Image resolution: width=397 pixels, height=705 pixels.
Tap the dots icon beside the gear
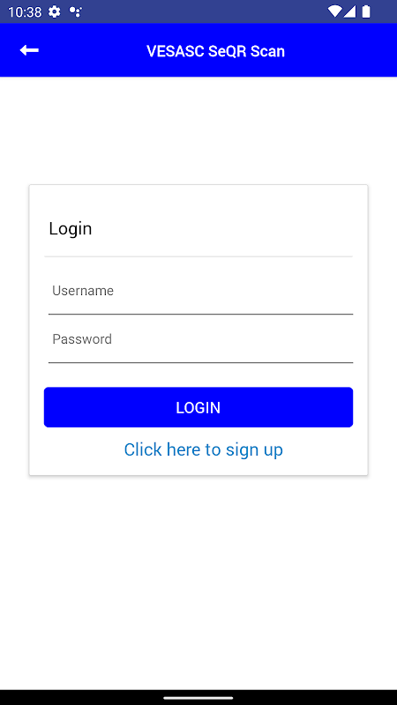(75, 11)
